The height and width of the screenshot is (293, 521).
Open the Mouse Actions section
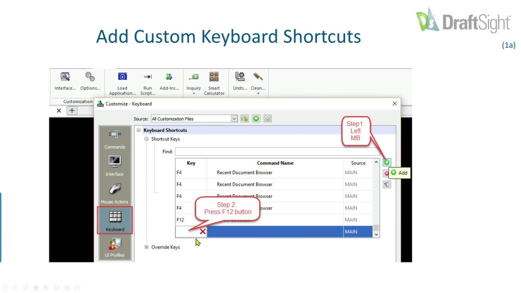pos(115,193)
